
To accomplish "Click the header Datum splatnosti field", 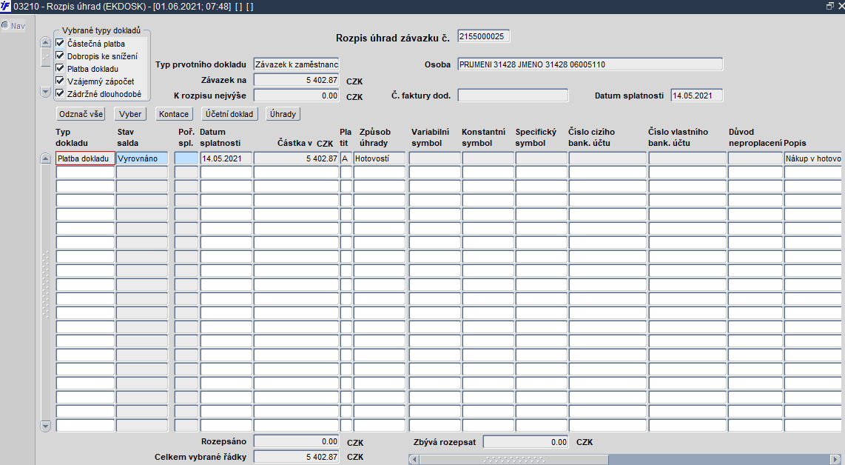I will click(697, 96).
